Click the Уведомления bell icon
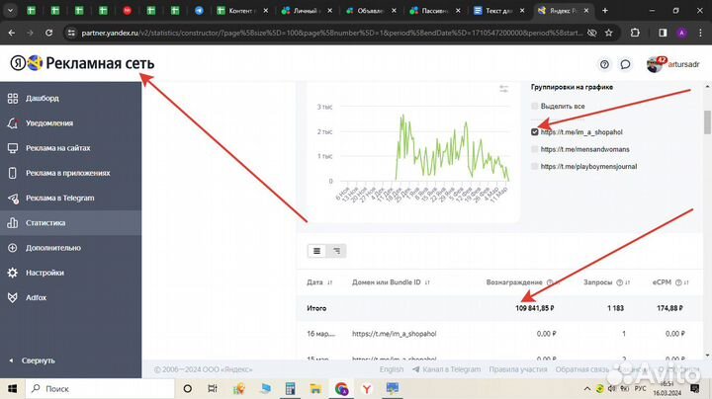The height and width of the screenshot is (399, 712). coord(13,123)
